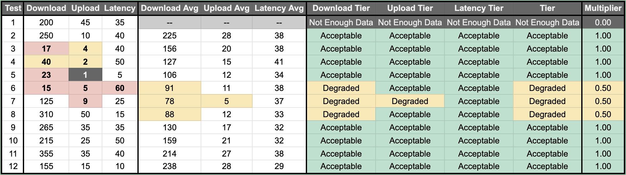Image resolution: width=626 pixels, height=175 pixels.
Task: Select the red Latency value 60
Action: tap(120, 88)
